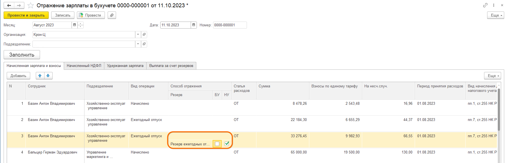
Task: Open calendar picker for Дата field
Action: click(x=194, y=25)
